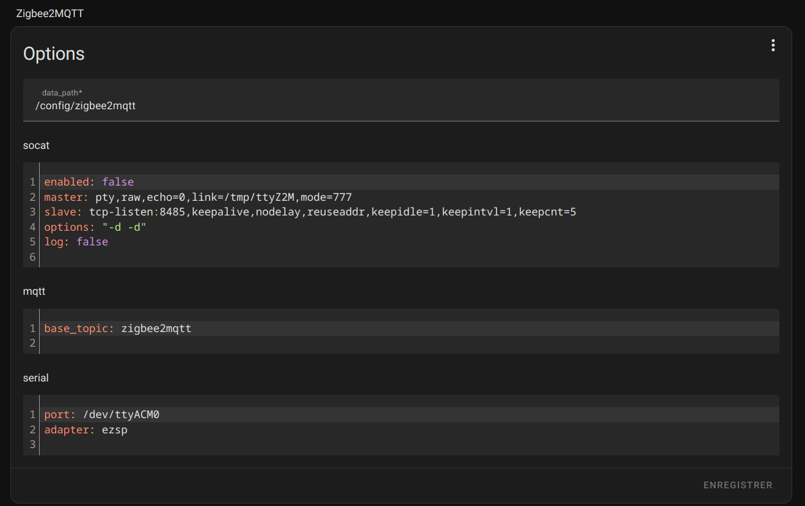The width and height of the screenshot is (805, 506).
Task: Click the mqtt section label
Action: pos(34,291)
